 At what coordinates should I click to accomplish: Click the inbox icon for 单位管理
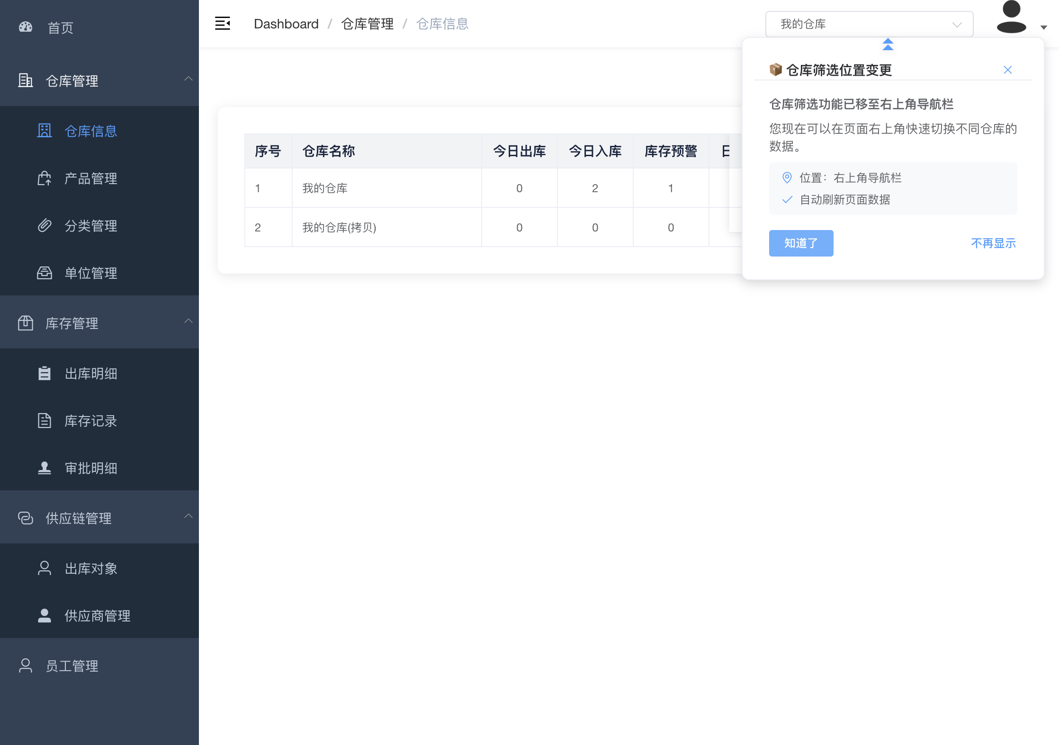(x=45, y=273)
